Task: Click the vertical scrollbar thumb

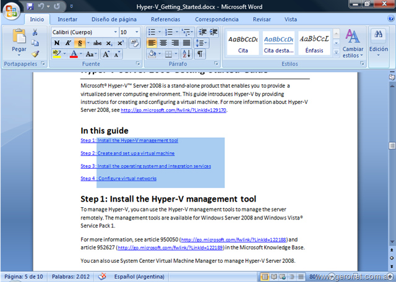Action: (392, 146)
